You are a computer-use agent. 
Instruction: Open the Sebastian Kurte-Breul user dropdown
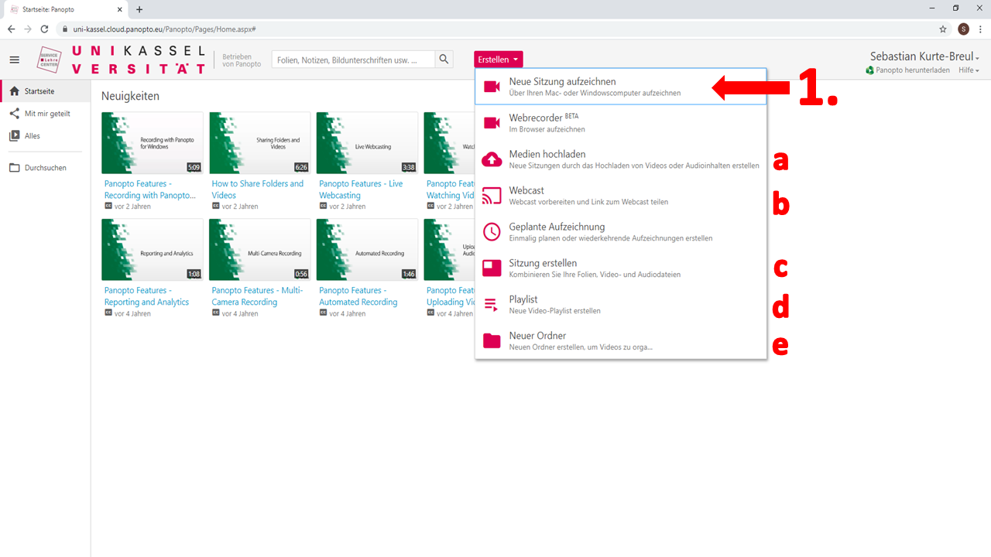click(924, 56)
